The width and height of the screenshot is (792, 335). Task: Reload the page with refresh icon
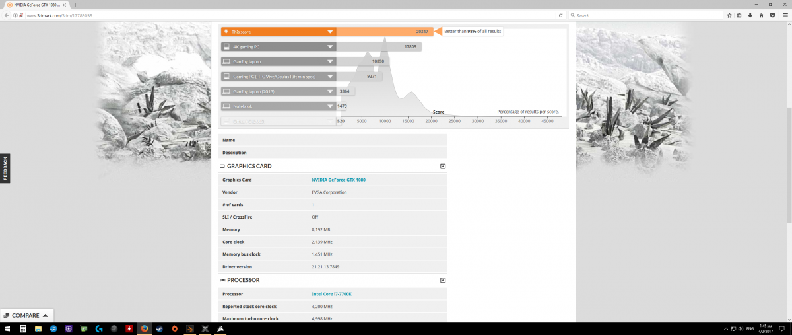pyautogui.click(x=561, y=15)
